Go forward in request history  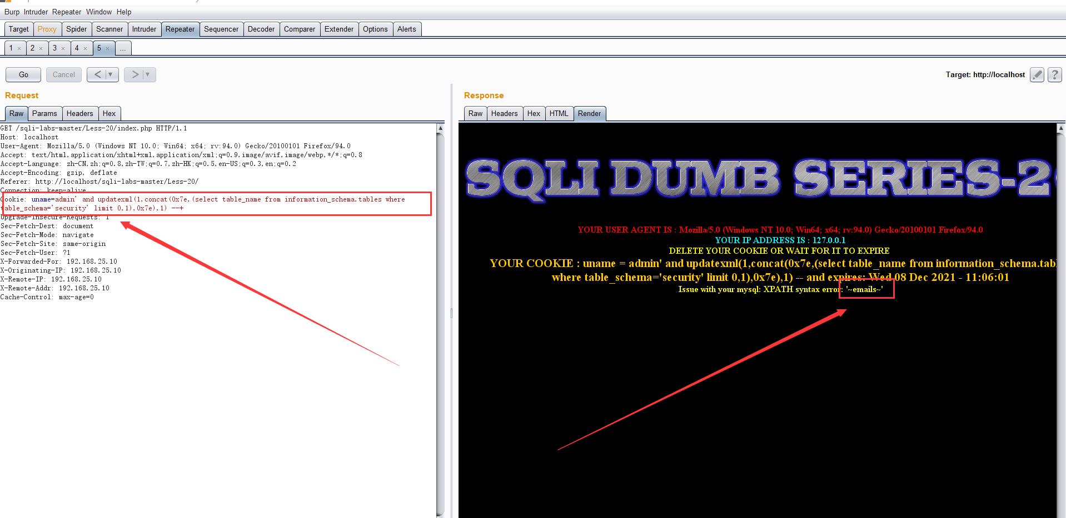tap(135, 74)
